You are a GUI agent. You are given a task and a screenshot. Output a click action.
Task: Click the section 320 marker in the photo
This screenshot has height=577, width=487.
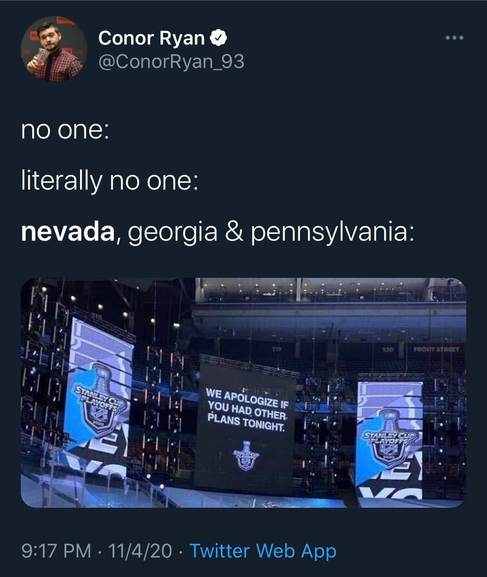tap(388, 349)
